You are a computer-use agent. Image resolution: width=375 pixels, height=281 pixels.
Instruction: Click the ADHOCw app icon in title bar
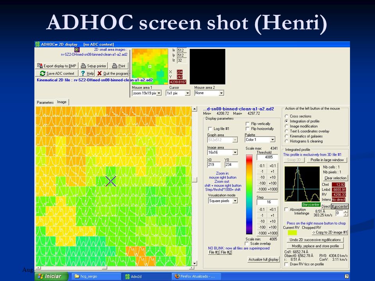[37, 44]
